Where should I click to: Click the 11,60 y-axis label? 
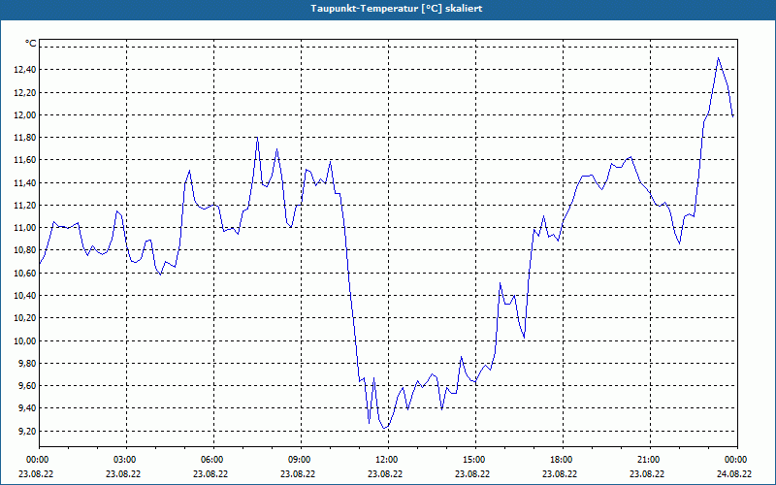25,160
